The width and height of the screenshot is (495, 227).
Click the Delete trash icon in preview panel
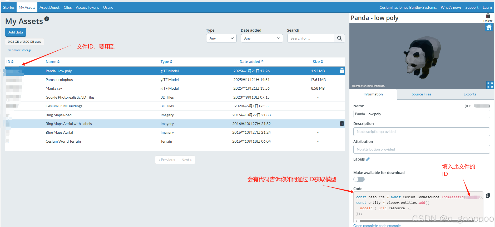coord(488,18)
